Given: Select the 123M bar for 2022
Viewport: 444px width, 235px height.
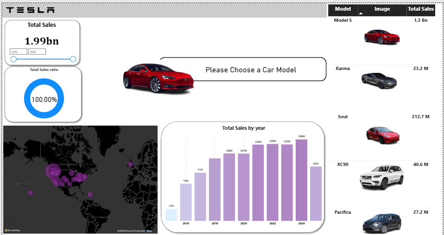Looking at the screenshot, I should [x=273, y=182].
